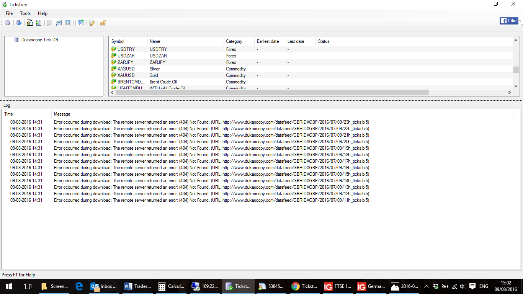The height and width of the screenshot is (294, 523).
Task: Switch to the Word Trades taskbar item
Action: [138, 286]
